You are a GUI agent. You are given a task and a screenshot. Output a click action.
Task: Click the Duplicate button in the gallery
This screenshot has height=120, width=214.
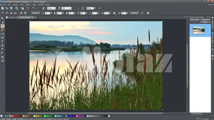click(x=205, y=20)
